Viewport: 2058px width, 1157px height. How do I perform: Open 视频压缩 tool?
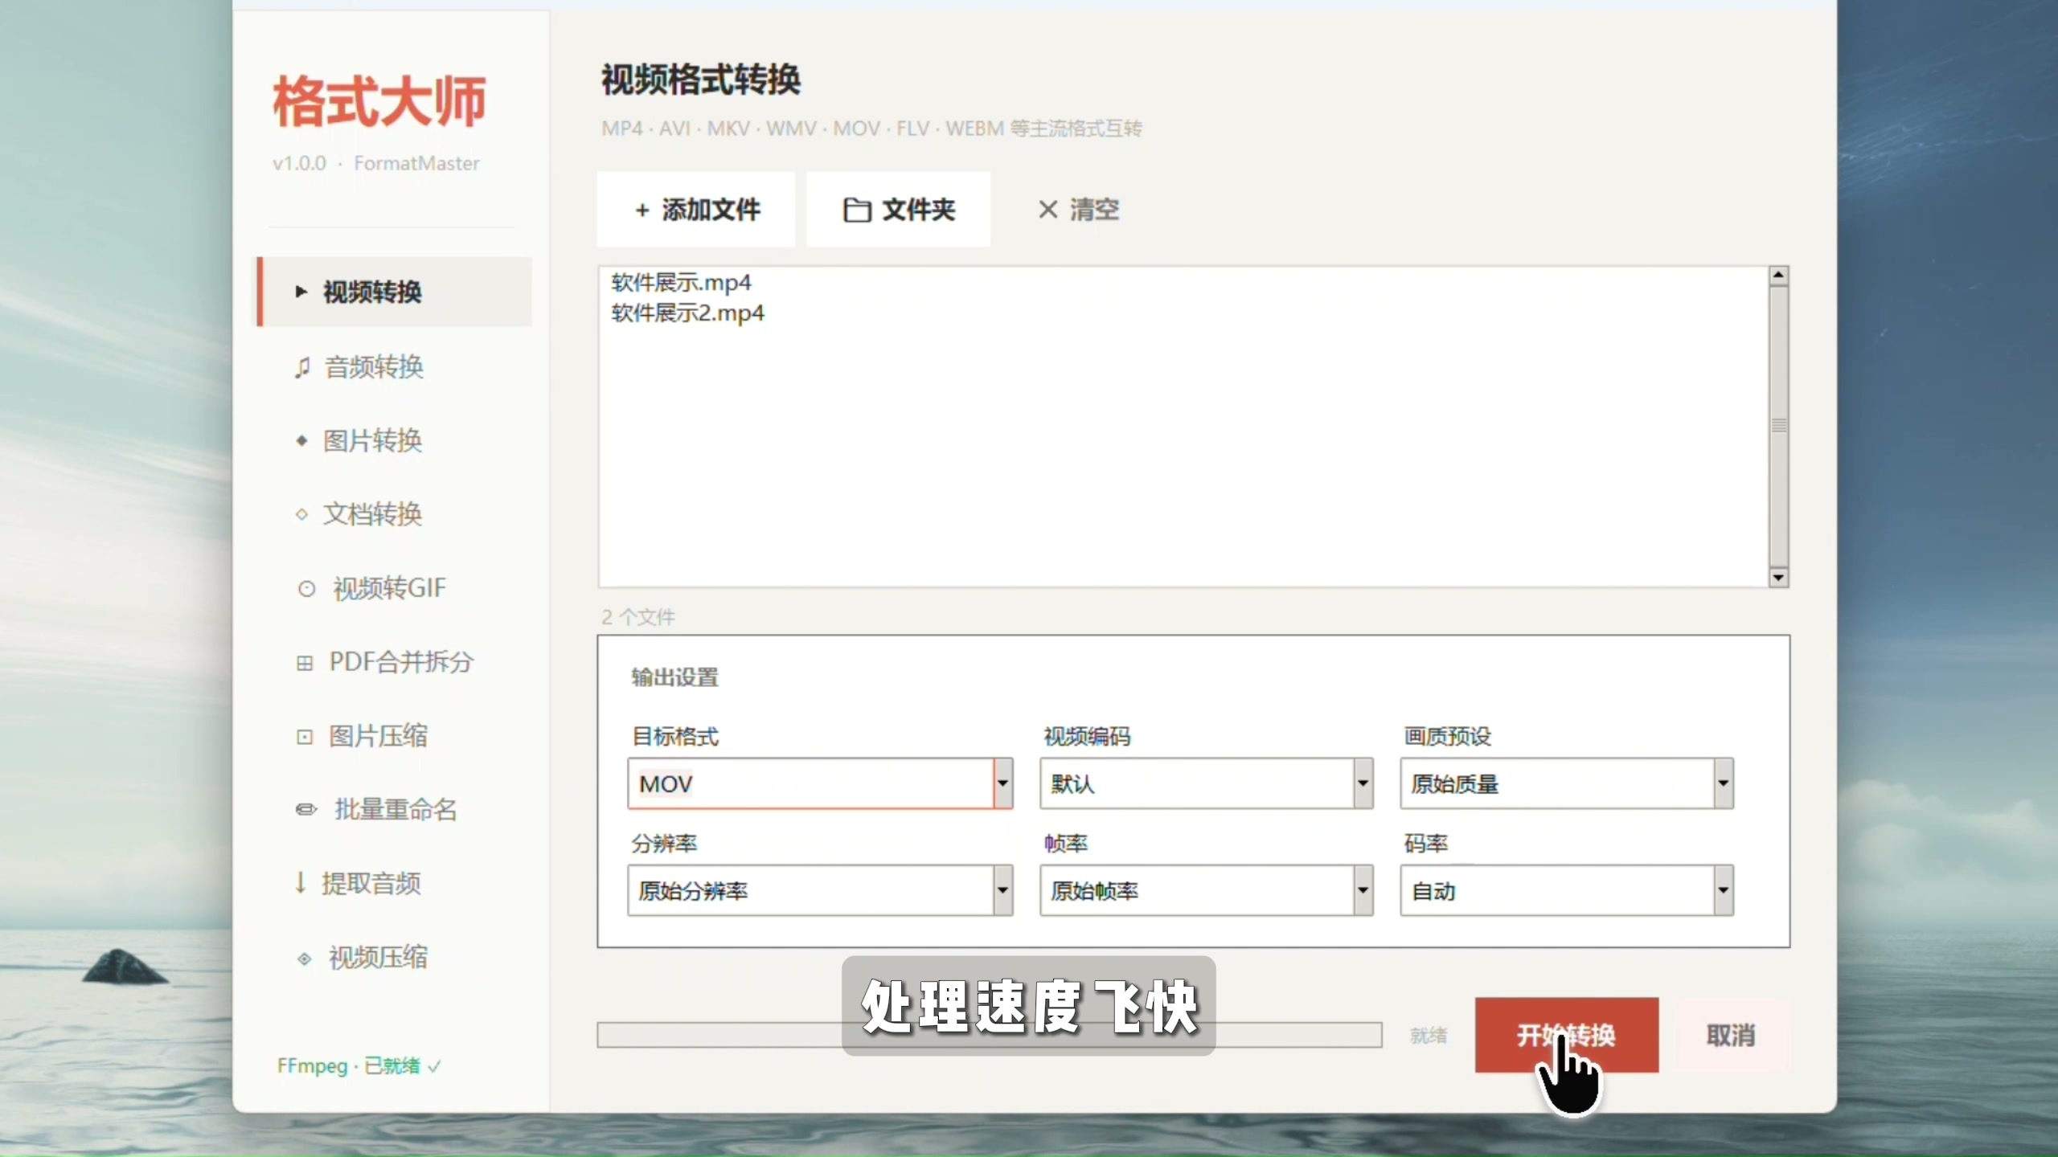(394, 959)
